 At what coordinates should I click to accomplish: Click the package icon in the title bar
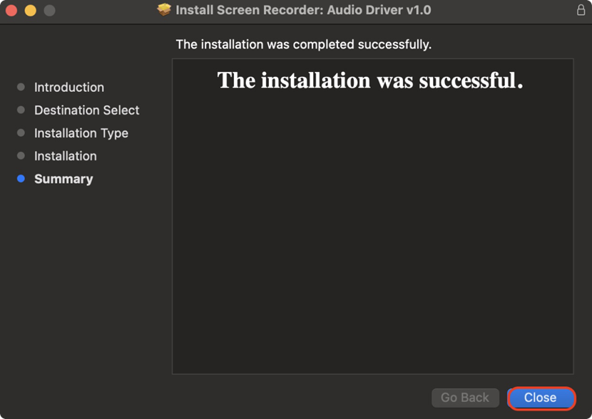click(x=165, y=10)
